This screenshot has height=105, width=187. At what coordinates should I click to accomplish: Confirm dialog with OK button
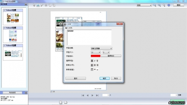pyautogui.click(x=105, y=78)
